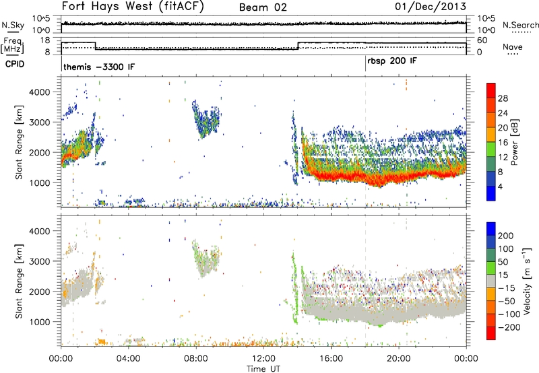Viewport: 539px width, 373px height.
Task: Click the 'Time UT' axis label
Action: 263,368
